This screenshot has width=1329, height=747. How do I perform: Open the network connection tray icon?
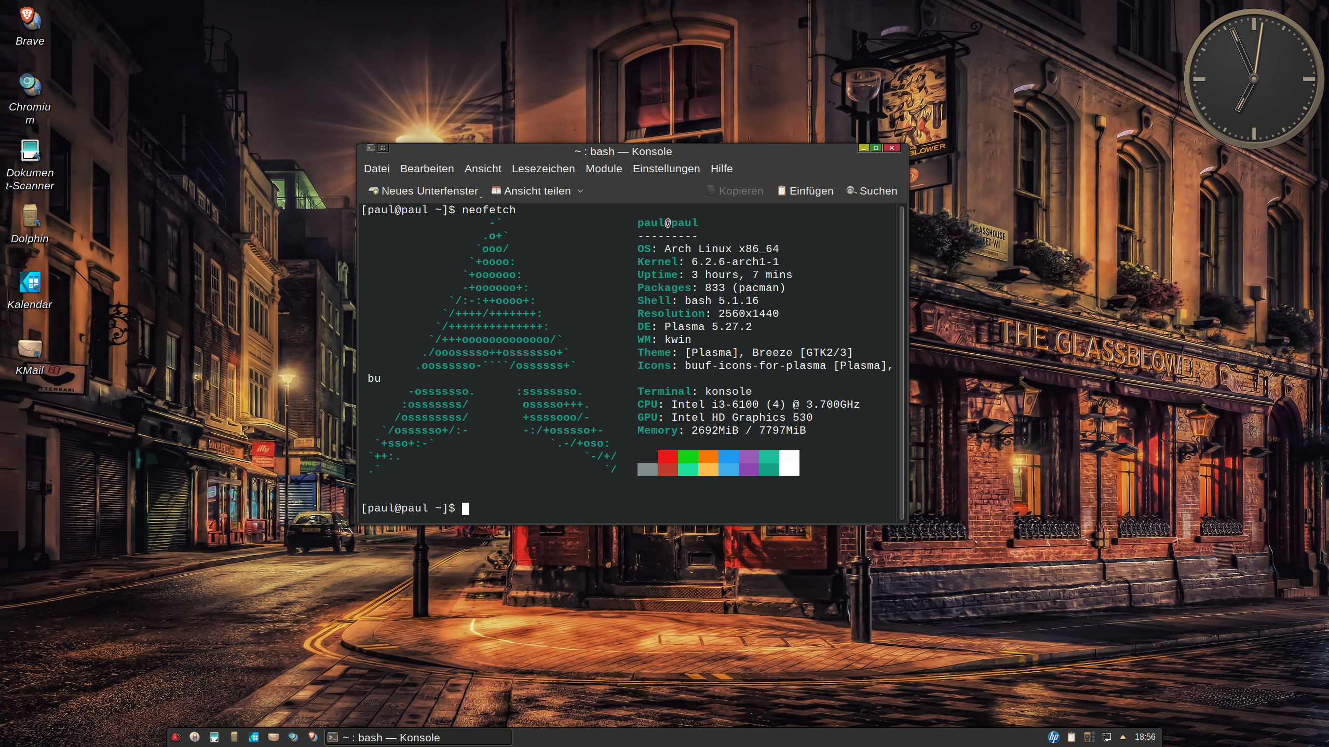[x=1106, y=737]
